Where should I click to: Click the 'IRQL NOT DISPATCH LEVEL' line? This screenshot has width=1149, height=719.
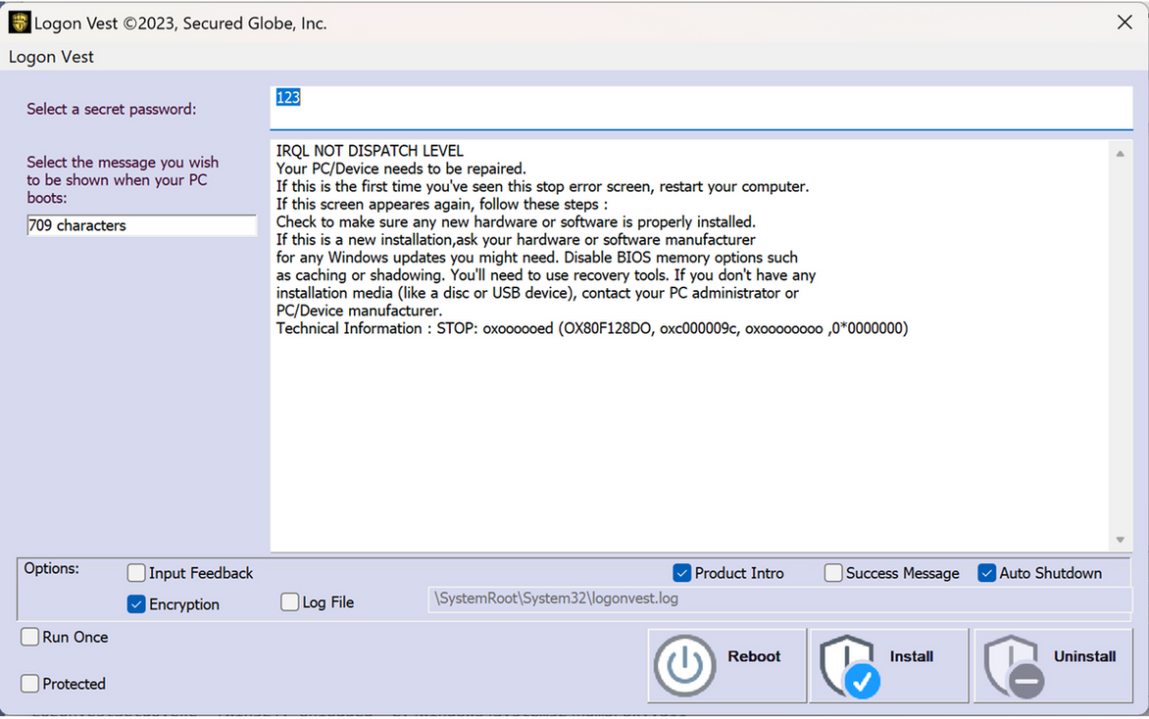click(x=370, y=151)
